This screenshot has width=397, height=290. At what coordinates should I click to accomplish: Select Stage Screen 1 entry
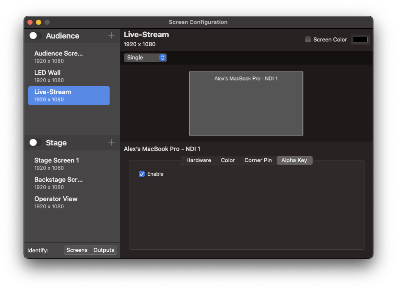(x=69, y=164)
